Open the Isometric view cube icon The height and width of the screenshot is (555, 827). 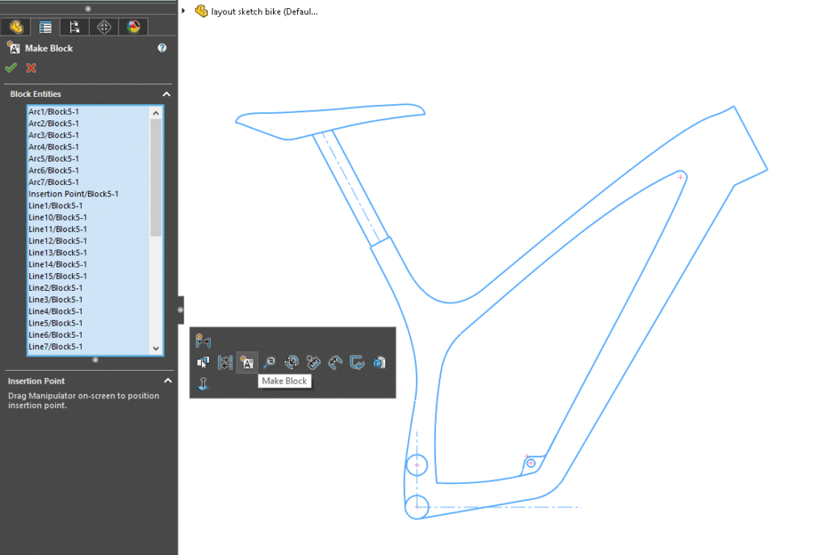pos(378,363)
